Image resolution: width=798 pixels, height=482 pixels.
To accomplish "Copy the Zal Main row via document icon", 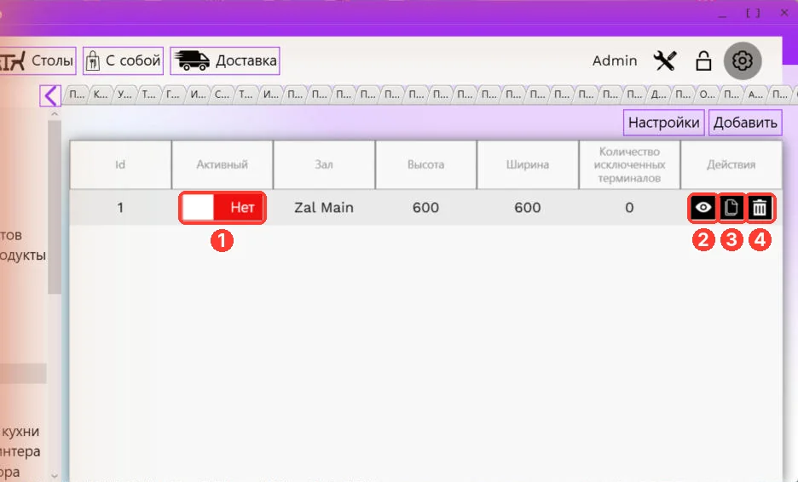I will click(x=731, y=208).
